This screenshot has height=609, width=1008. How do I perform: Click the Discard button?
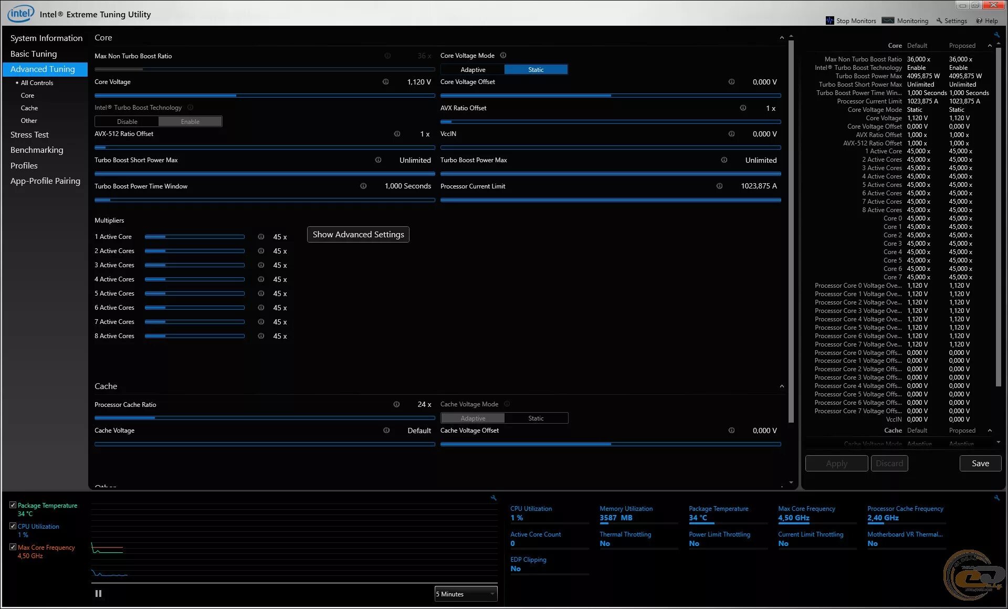(x=889, y=464)
